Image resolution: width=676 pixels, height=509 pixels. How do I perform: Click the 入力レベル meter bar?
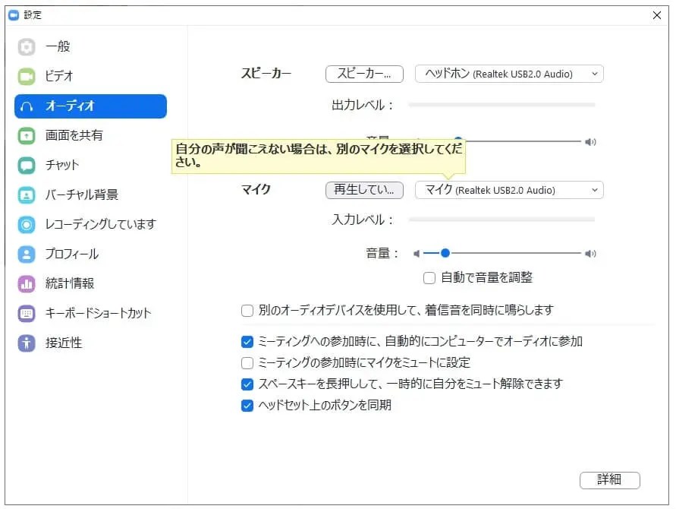(501, 220)
